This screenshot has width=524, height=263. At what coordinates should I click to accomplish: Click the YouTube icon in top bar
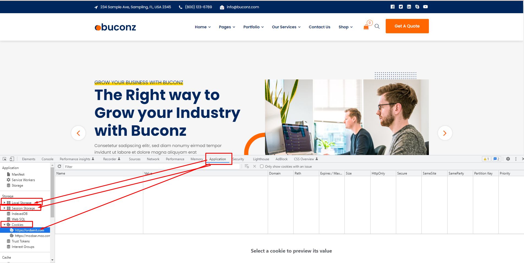coord(425,7)
